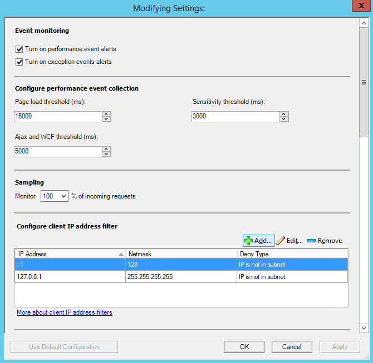The height and width of the screenshot is (363, 373).
Task: Open More about client IP address filters
Action: click(x=65, y=312)
